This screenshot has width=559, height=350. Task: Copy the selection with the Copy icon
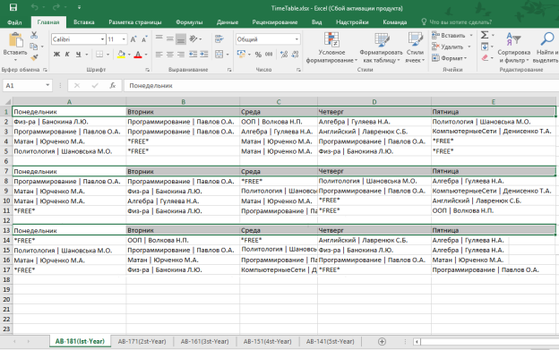click(34, 47)
